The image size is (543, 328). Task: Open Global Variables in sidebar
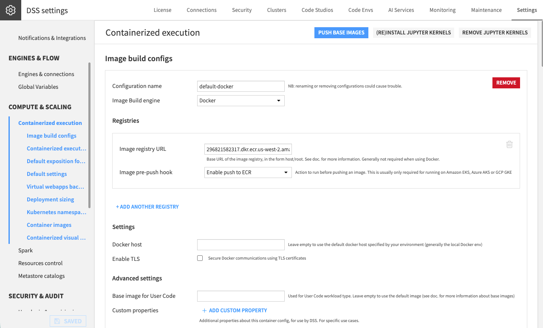pos(38,87)
